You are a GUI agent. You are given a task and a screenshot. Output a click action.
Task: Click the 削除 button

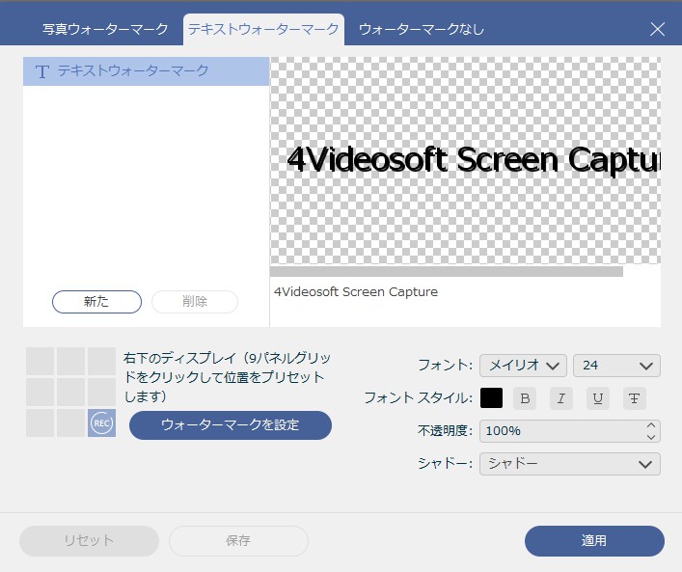[x=195, y=302]
